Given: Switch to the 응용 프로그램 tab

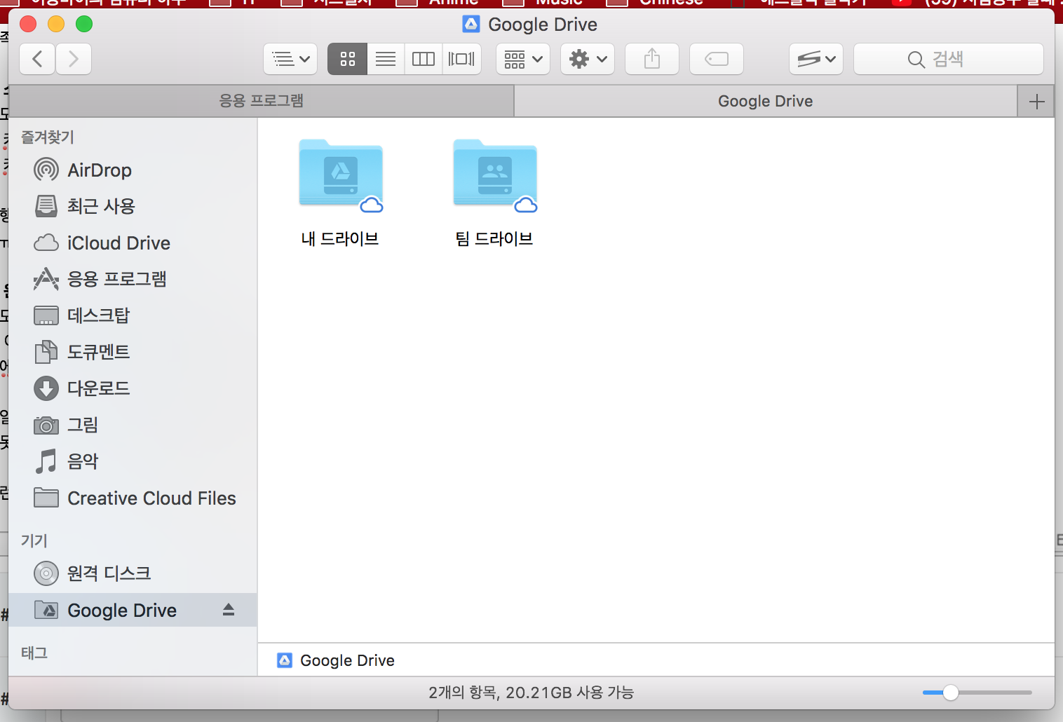Looking at the screenshot, I should click(261, 101).
